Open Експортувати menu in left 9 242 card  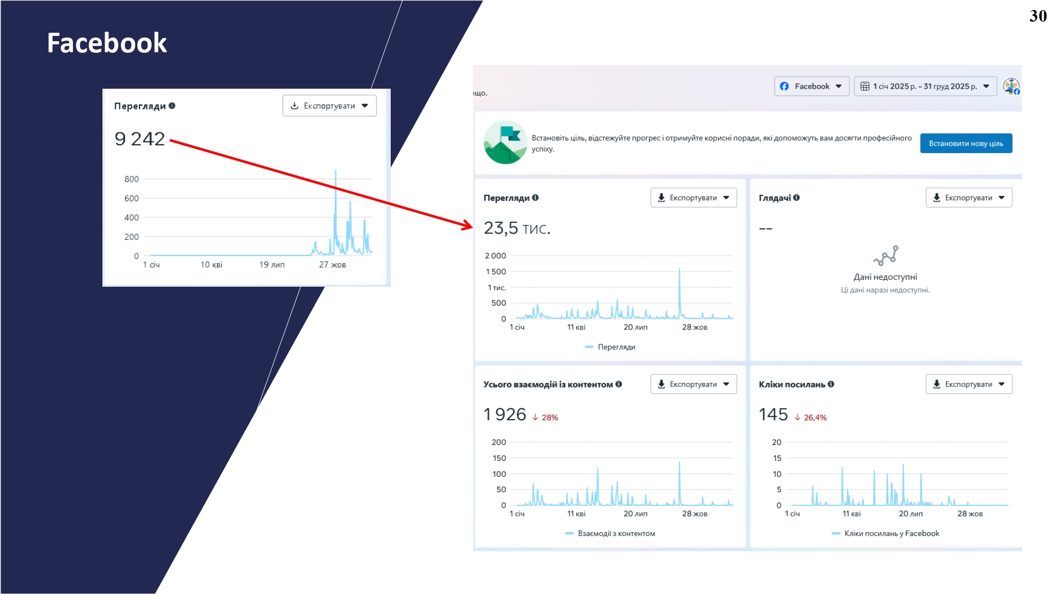click(329, 106)
